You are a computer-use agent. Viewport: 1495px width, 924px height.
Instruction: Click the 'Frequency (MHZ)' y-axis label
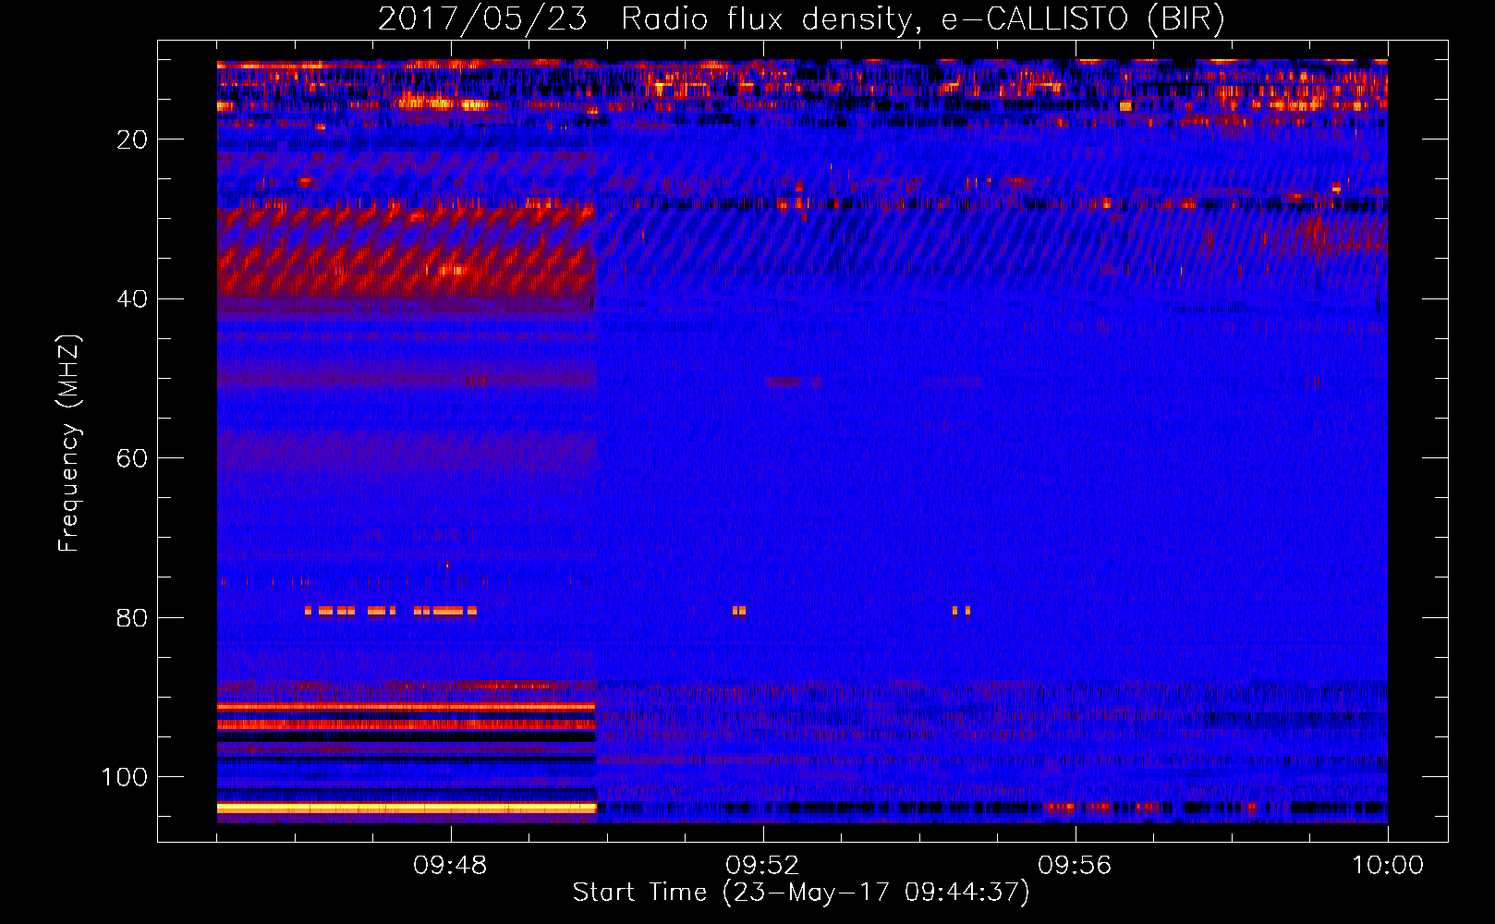tap(69, 444)
